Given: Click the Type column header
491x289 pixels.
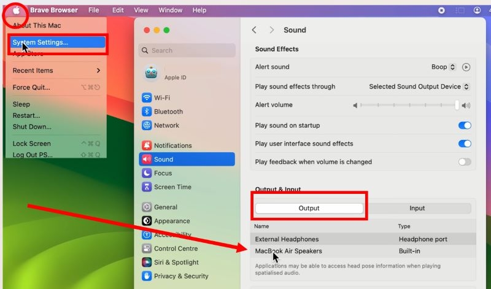Looking at the screenshot, I should (x=404, y=226).
